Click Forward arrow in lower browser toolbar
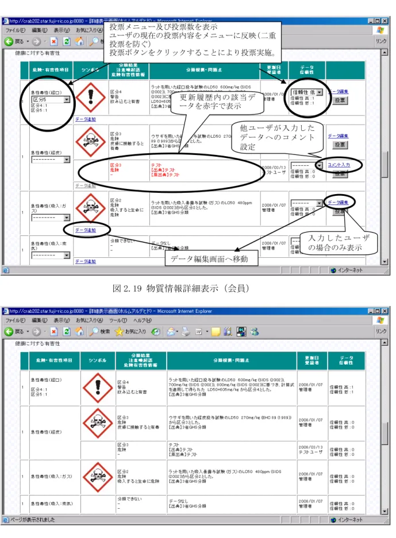396x538 pixels. coord(36,332)
